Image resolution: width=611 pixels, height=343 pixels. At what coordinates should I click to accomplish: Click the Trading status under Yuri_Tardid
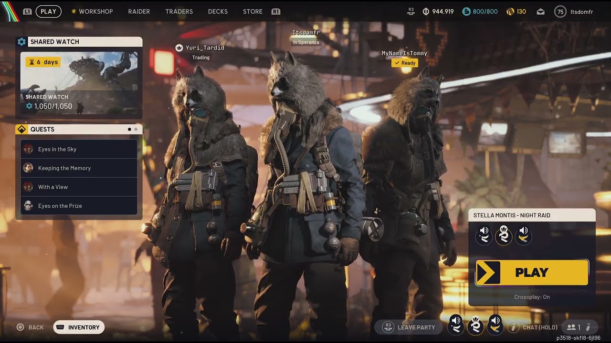click(200, 58)
